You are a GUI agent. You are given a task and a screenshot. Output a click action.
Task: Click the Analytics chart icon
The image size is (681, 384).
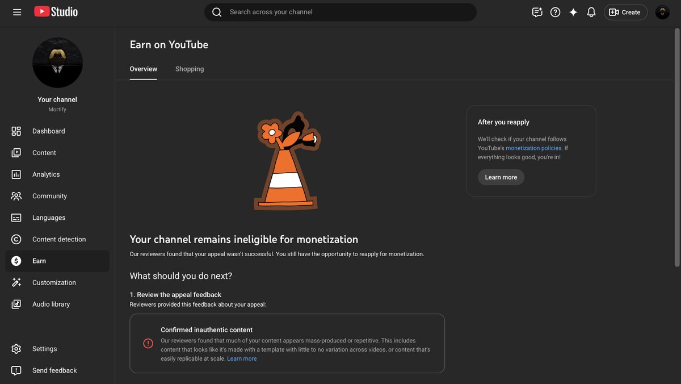click(x=16, y=174)
